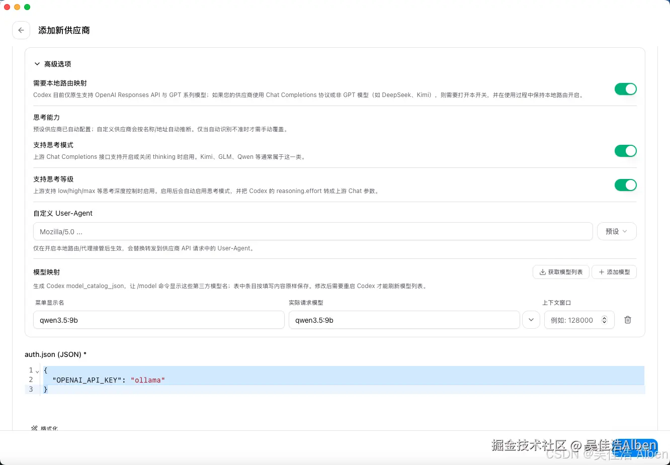Turn off 支持思考模式 toggle
Screen dimensions: 670x465
pos(625,151)
